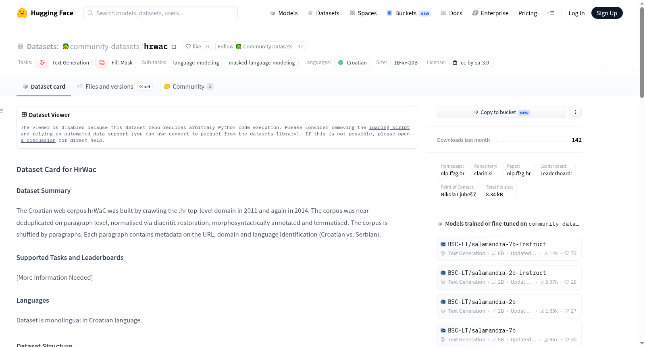Click the 1B<n<10B size tag
Screen dimensions: 645x347
(406, 62)
